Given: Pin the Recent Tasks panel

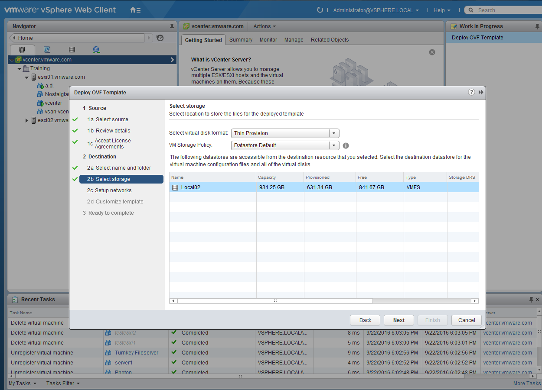Looking at the screenshot, I should [531, 300].
